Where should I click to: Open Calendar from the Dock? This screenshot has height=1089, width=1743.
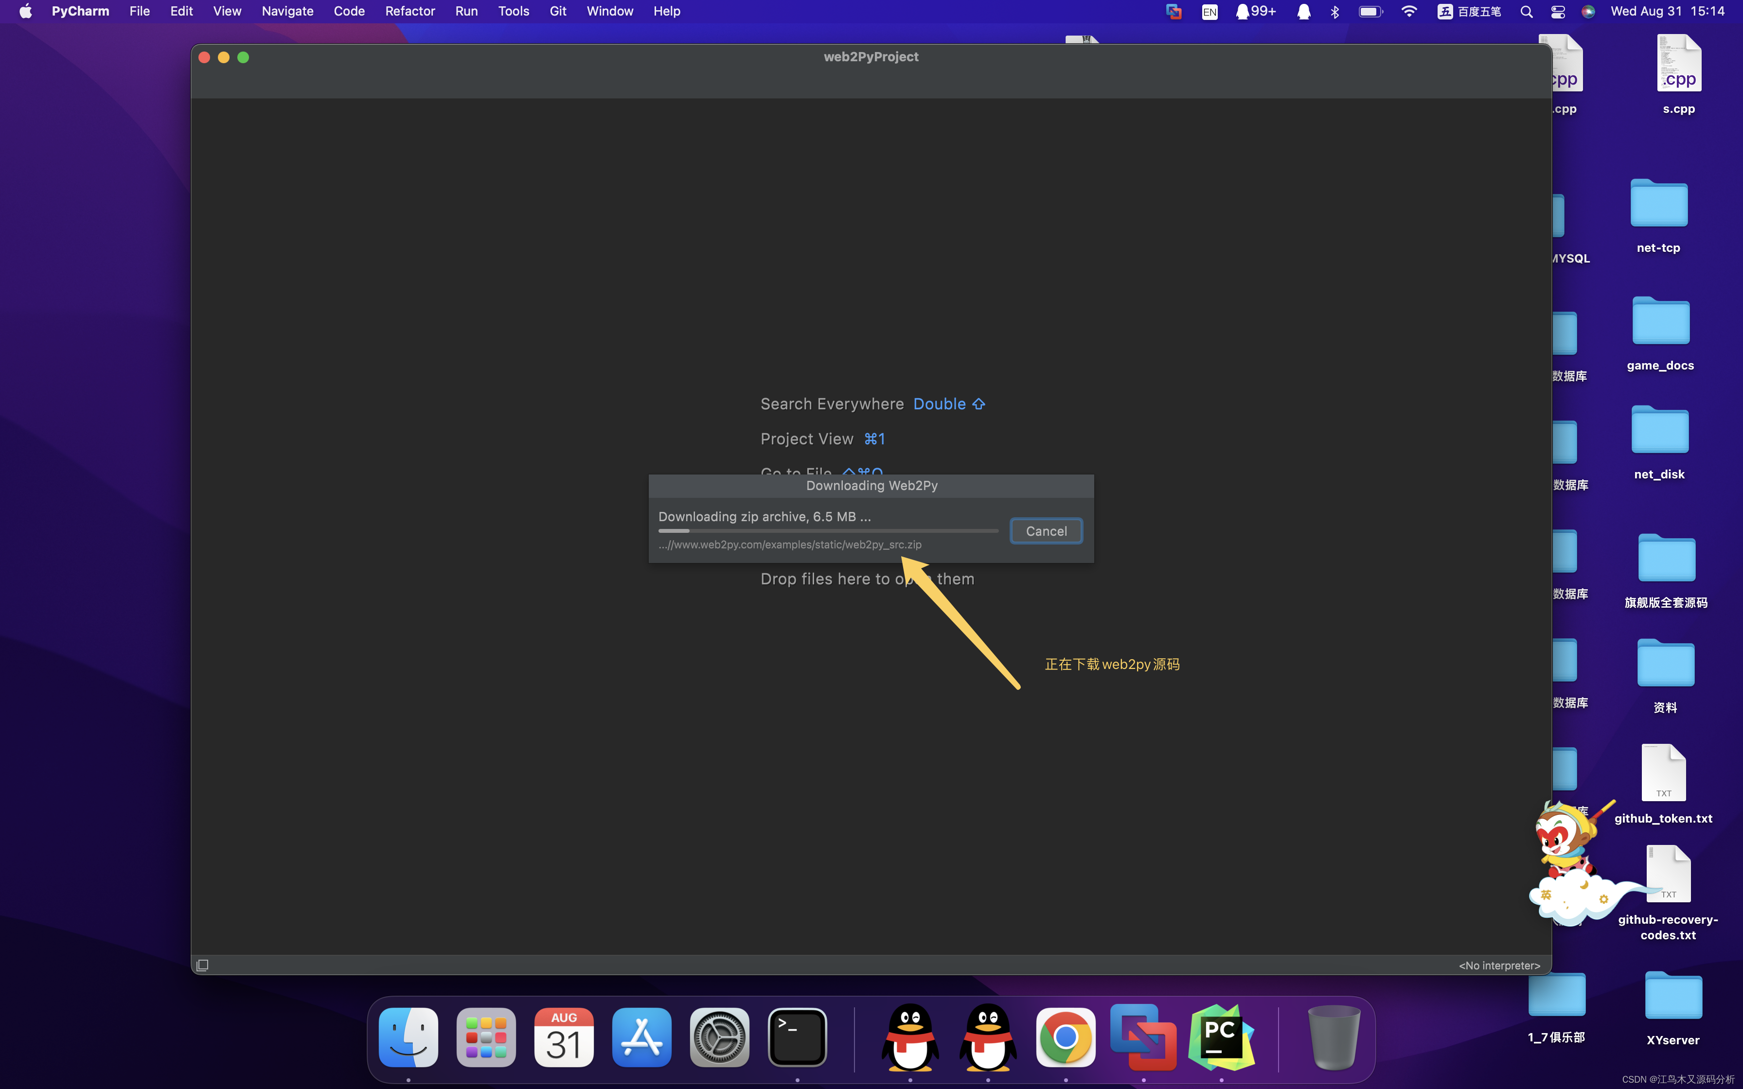coord(564,1037)
